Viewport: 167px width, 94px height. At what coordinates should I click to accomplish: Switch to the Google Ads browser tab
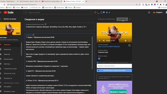(x=30, y=1)
